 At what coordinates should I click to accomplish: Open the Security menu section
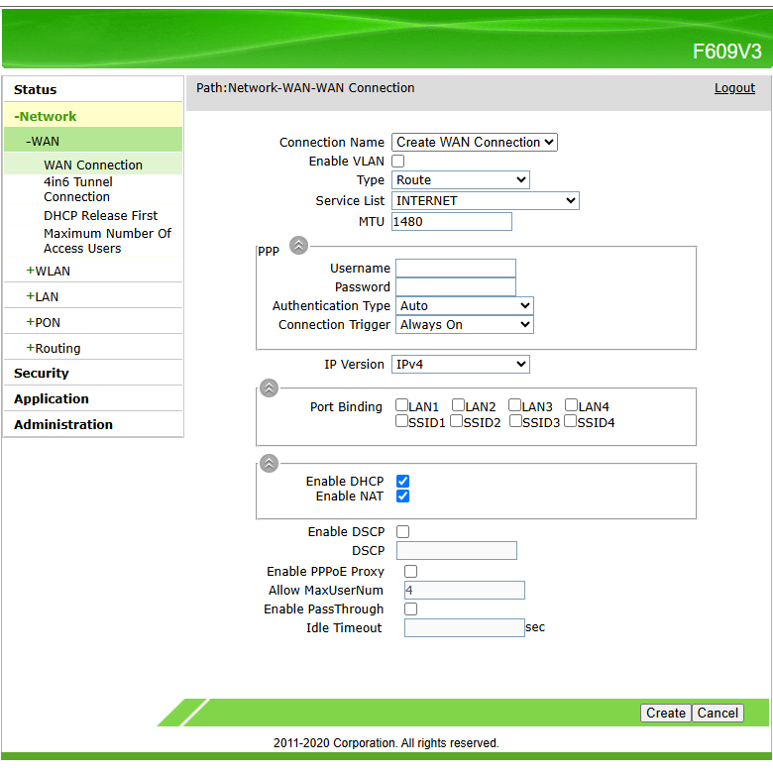42,374
